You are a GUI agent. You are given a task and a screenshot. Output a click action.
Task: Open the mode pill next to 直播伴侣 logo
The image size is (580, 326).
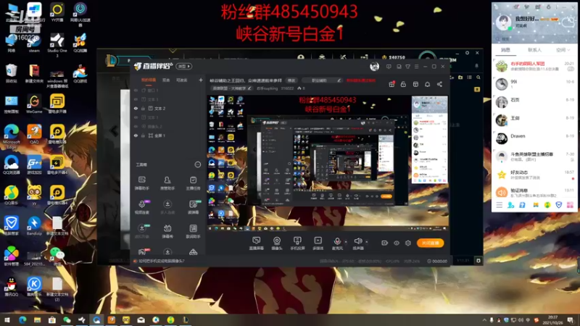click(184, 66)
